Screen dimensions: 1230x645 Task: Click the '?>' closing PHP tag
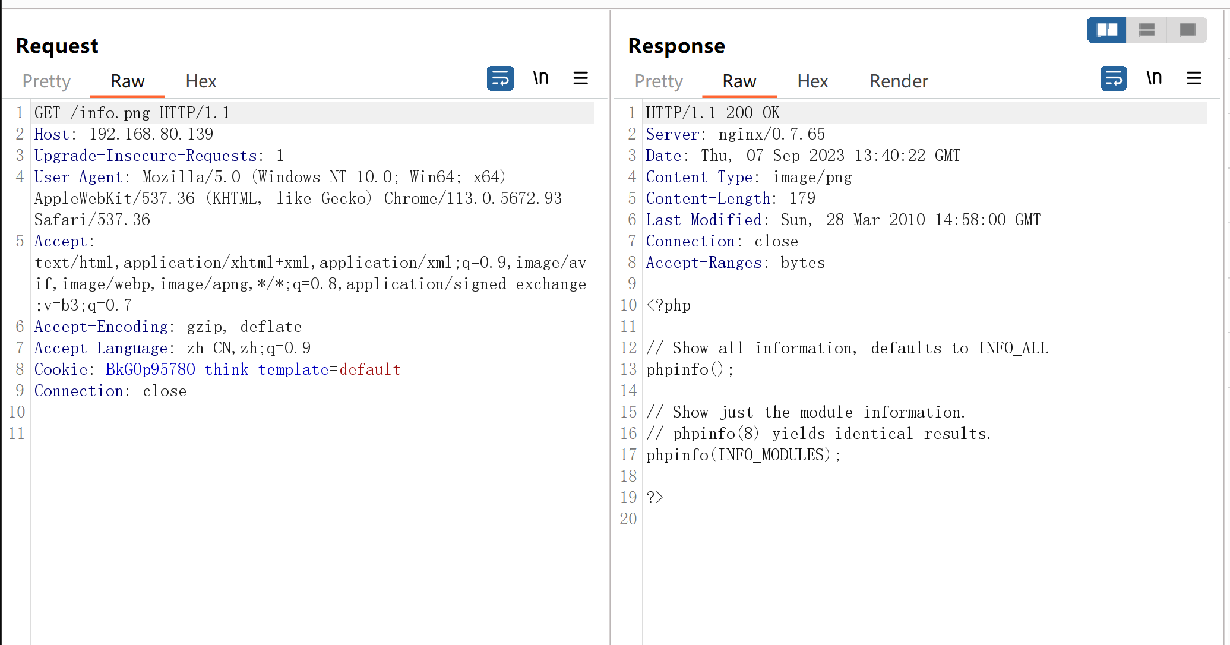654,498
